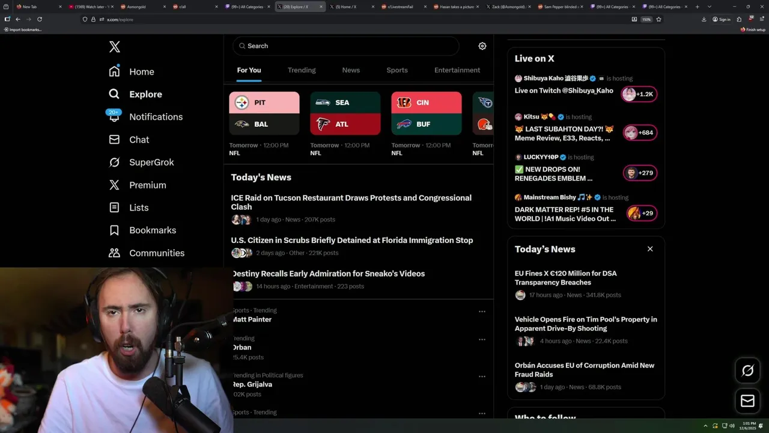This screenshot has height=433, width=769.
Task: Click in the Search field
Action: [346, 46]
